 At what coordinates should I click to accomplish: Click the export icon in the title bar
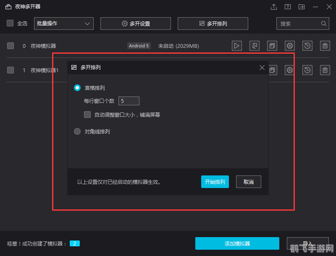tap(273, 7)
